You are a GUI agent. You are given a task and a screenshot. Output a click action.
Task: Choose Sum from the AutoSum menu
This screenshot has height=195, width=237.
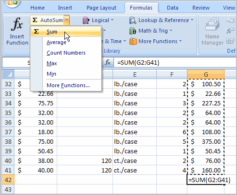tap(66, 32)
